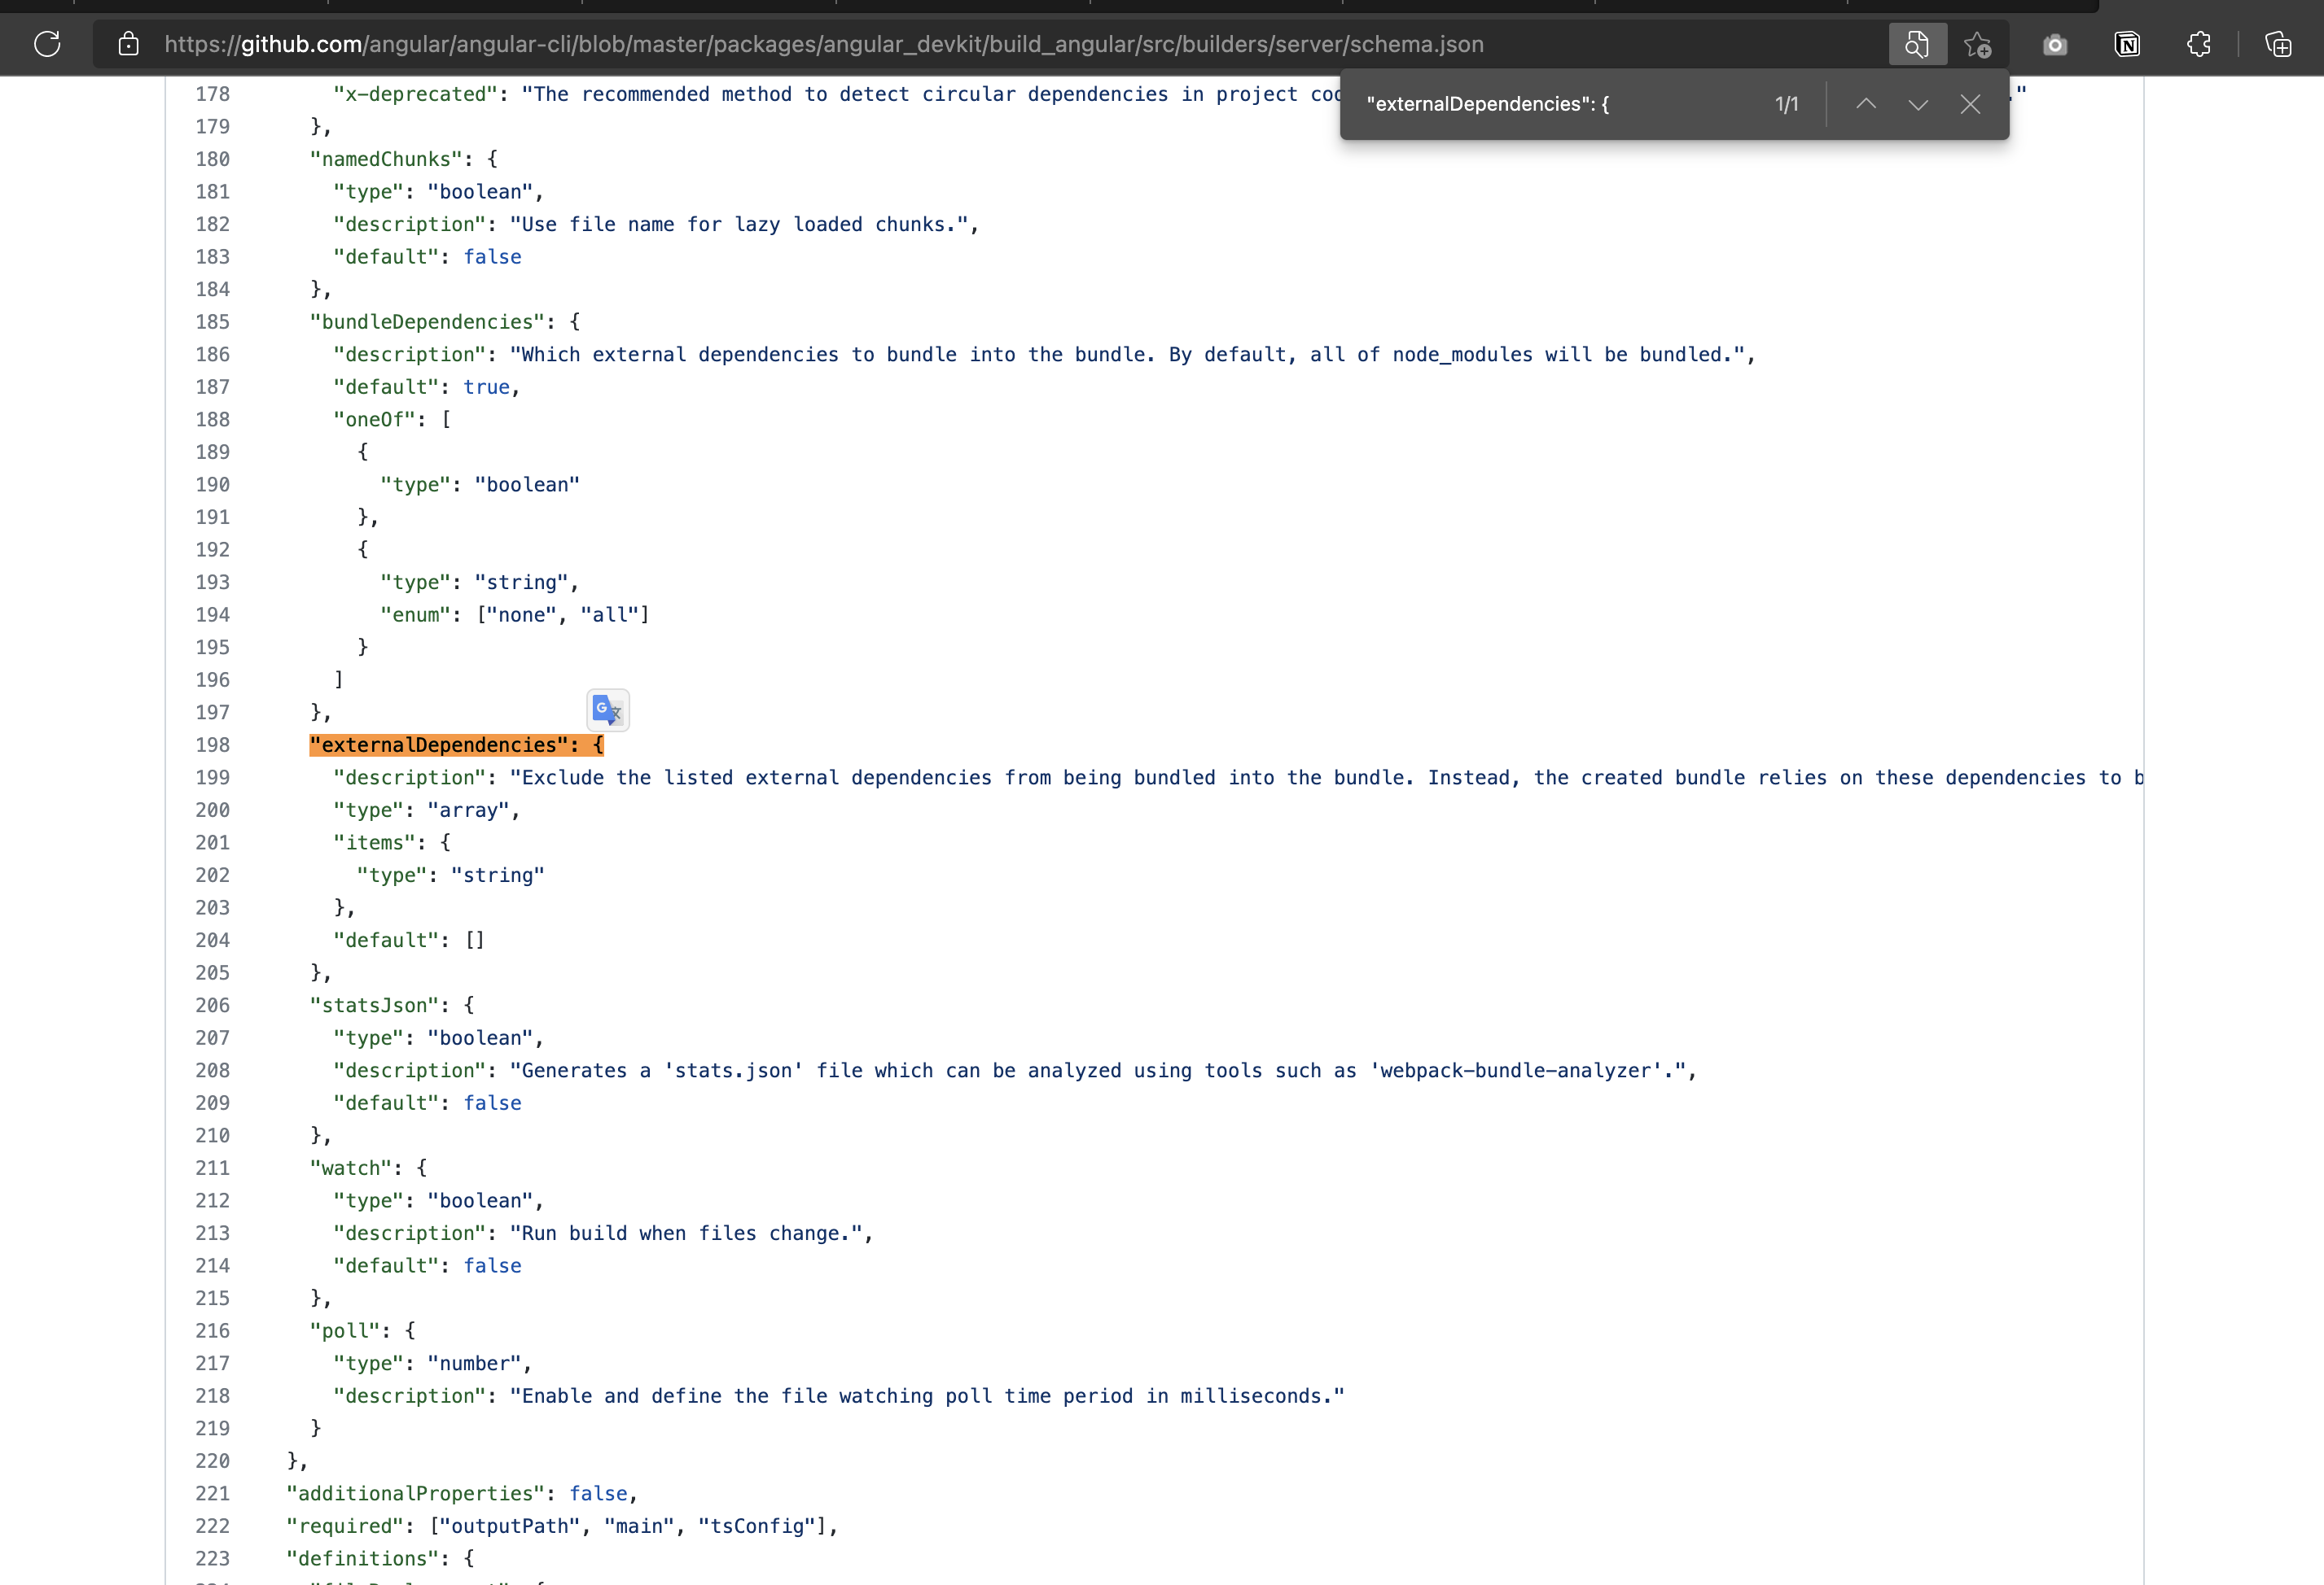Go to previous find result

pyautogui.click(x=1865, y=104)
